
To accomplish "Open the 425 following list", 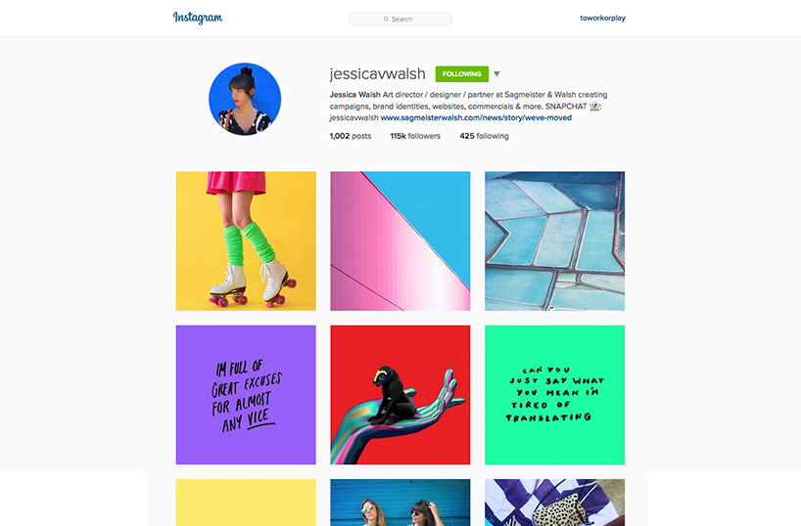I will click(x=485, y=136).
